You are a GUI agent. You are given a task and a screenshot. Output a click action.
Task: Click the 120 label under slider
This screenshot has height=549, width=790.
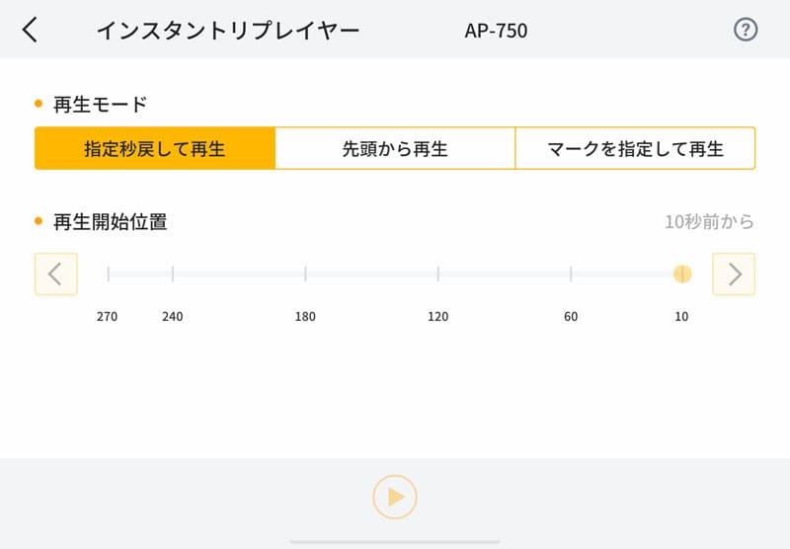coord(437,316)
